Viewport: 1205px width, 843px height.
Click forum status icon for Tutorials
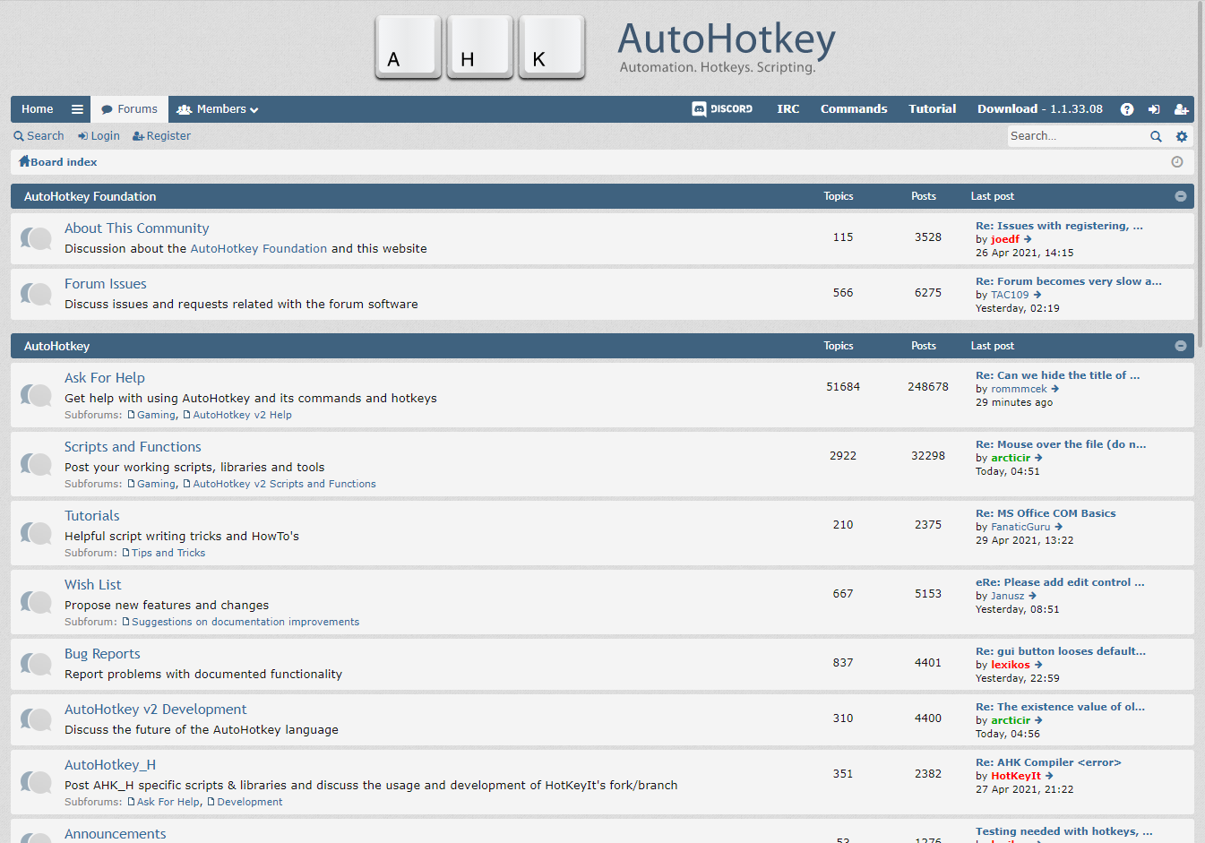tap(36, 533)
